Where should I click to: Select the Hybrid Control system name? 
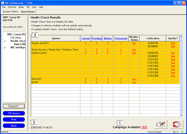click(39, 53)
